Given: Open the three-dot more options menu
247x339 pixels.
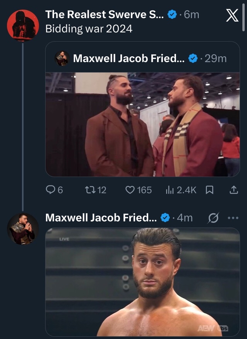Looking at the screenshot, I should (x=233, y=218).
